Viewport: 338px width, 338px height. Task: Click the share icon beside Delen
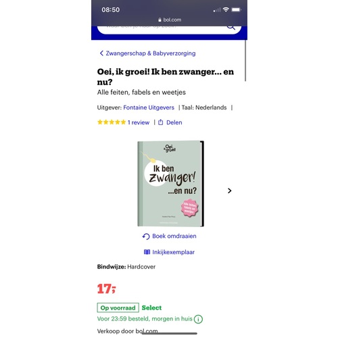click(x=161, y=122)
